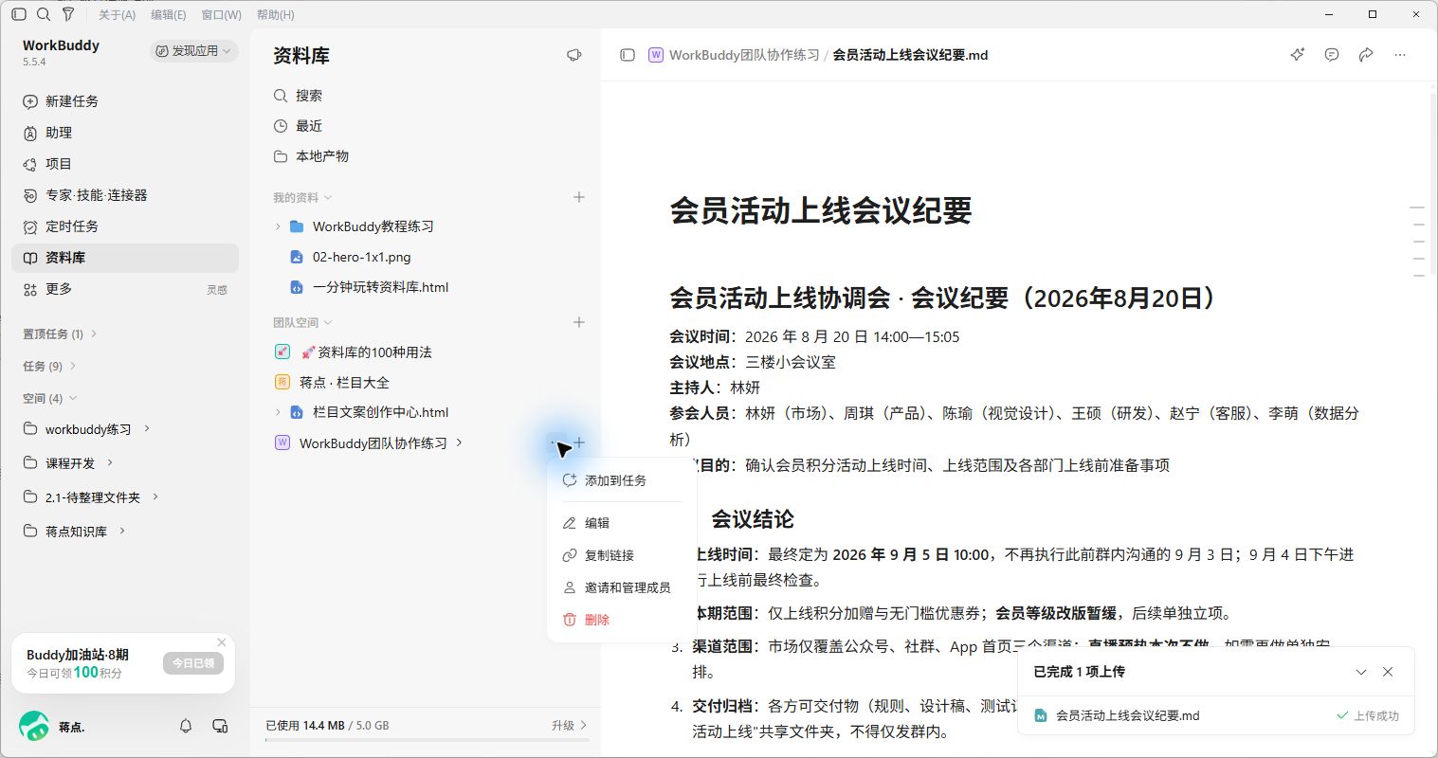The width and height of the screenshot is (1438, 758).
Task: Toggle the document panel layout icon
Action: click(628, 55)
